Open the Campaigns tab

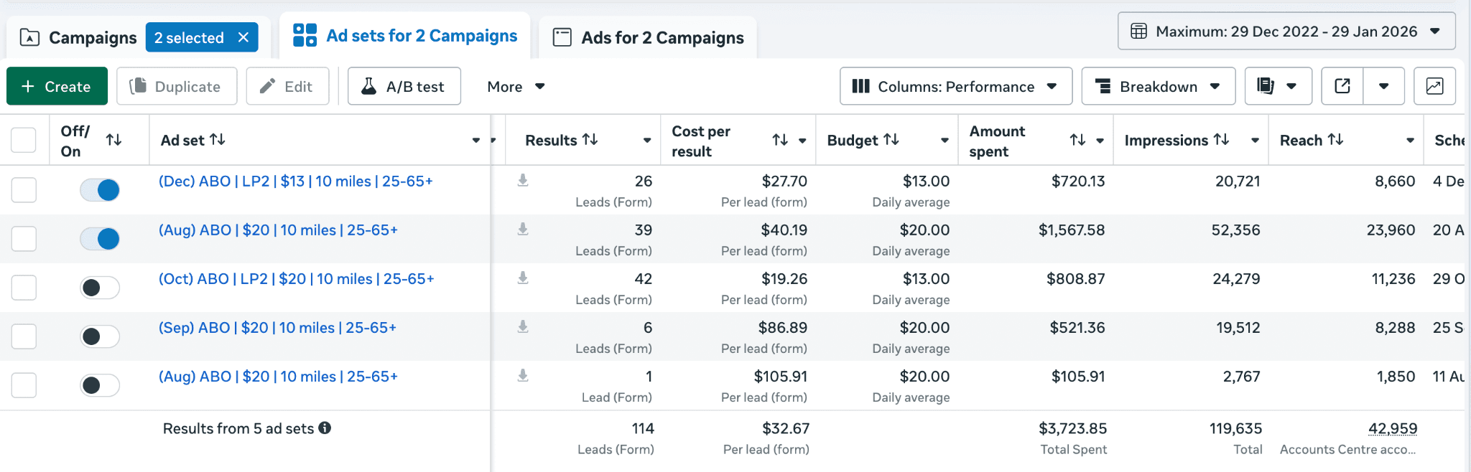[x=78, y=37]
